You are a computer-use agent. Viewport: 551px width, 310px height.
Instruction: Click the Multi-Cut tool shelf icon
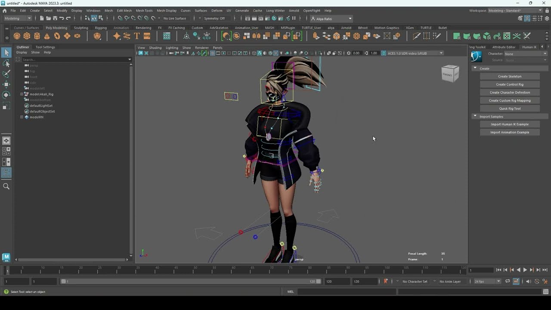click(417, 36)
